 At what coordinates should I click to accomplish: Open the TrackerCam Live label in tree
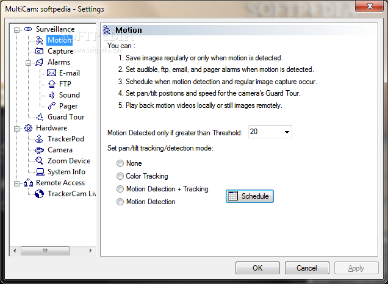(x=72, y=194)
